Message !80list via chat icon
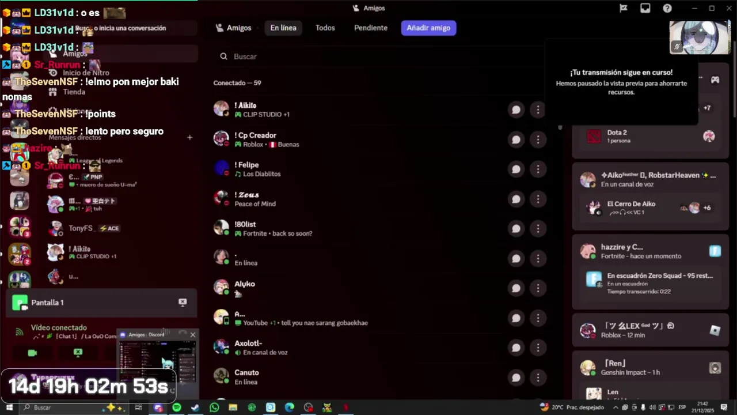The height and width of the screenshot is (415, 737). tap(516, 228)
